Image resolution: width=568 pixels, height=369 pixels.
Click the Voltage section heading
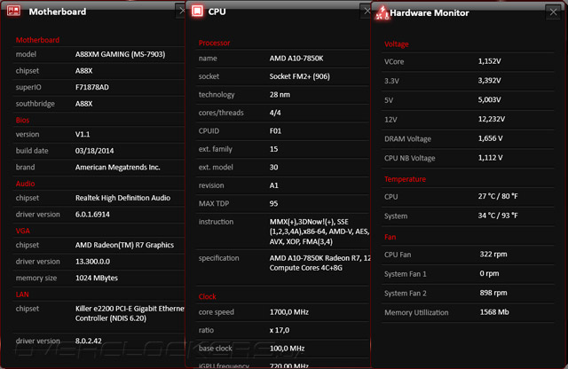(x=397, y=44)
